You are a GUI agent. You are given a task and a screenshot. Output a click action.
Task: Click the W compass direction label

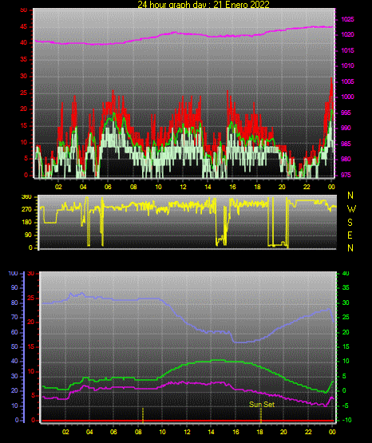(x=351, y=209)
